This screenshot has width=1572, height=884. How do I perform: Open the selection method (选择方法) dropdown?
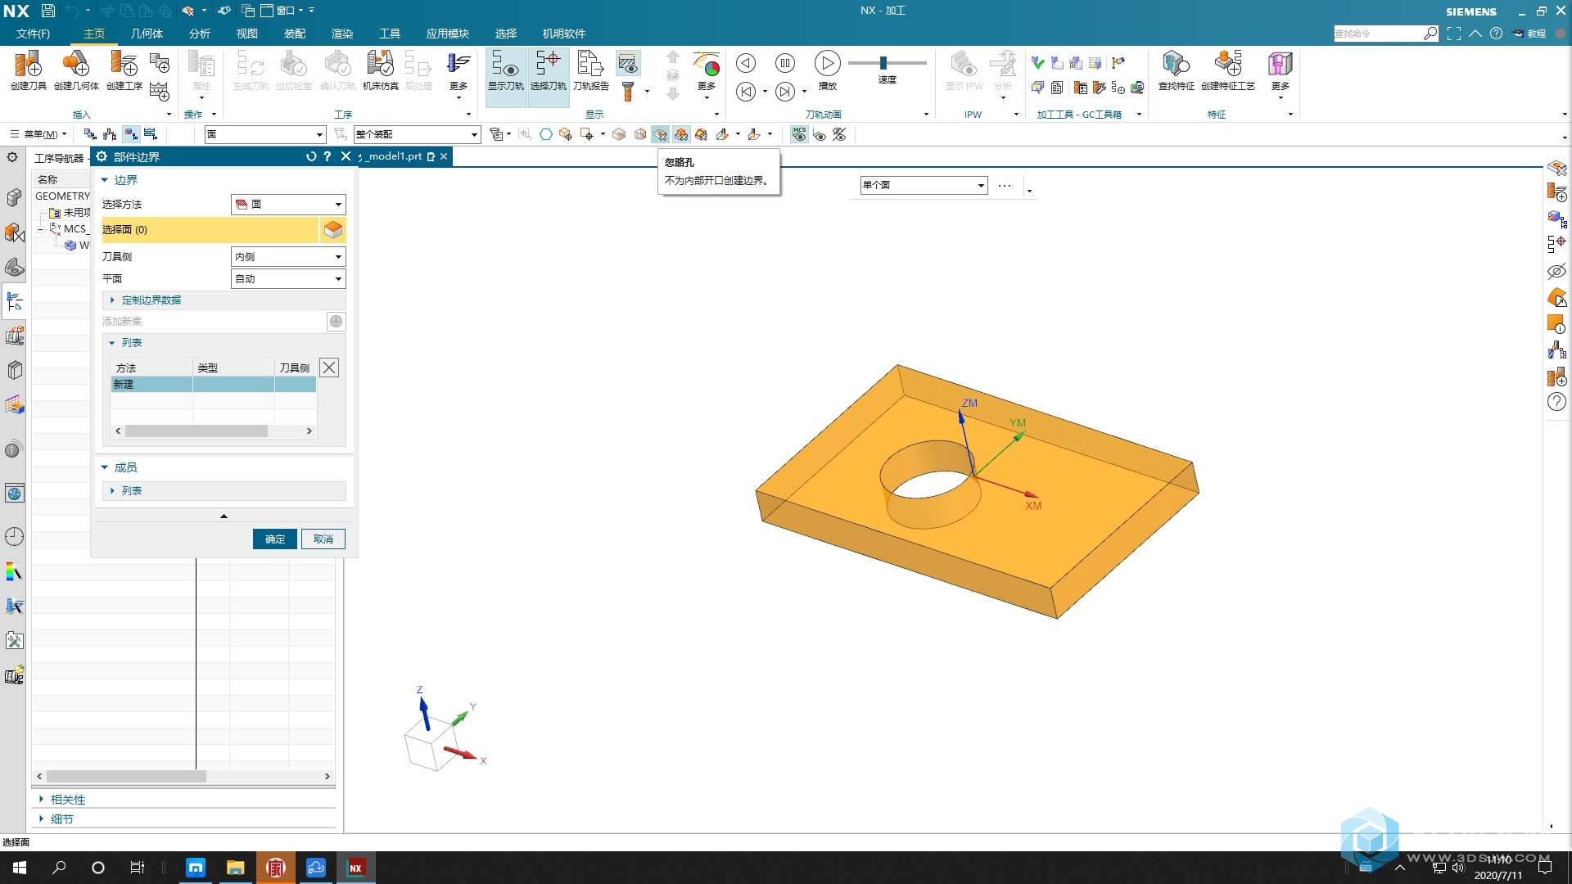pos(288,204)
